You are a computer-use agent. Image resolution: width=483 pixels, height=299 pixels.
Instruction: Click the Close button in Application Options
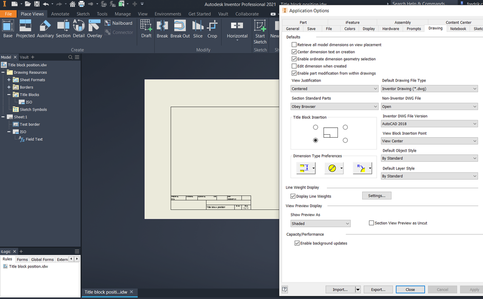coord(410,289)
